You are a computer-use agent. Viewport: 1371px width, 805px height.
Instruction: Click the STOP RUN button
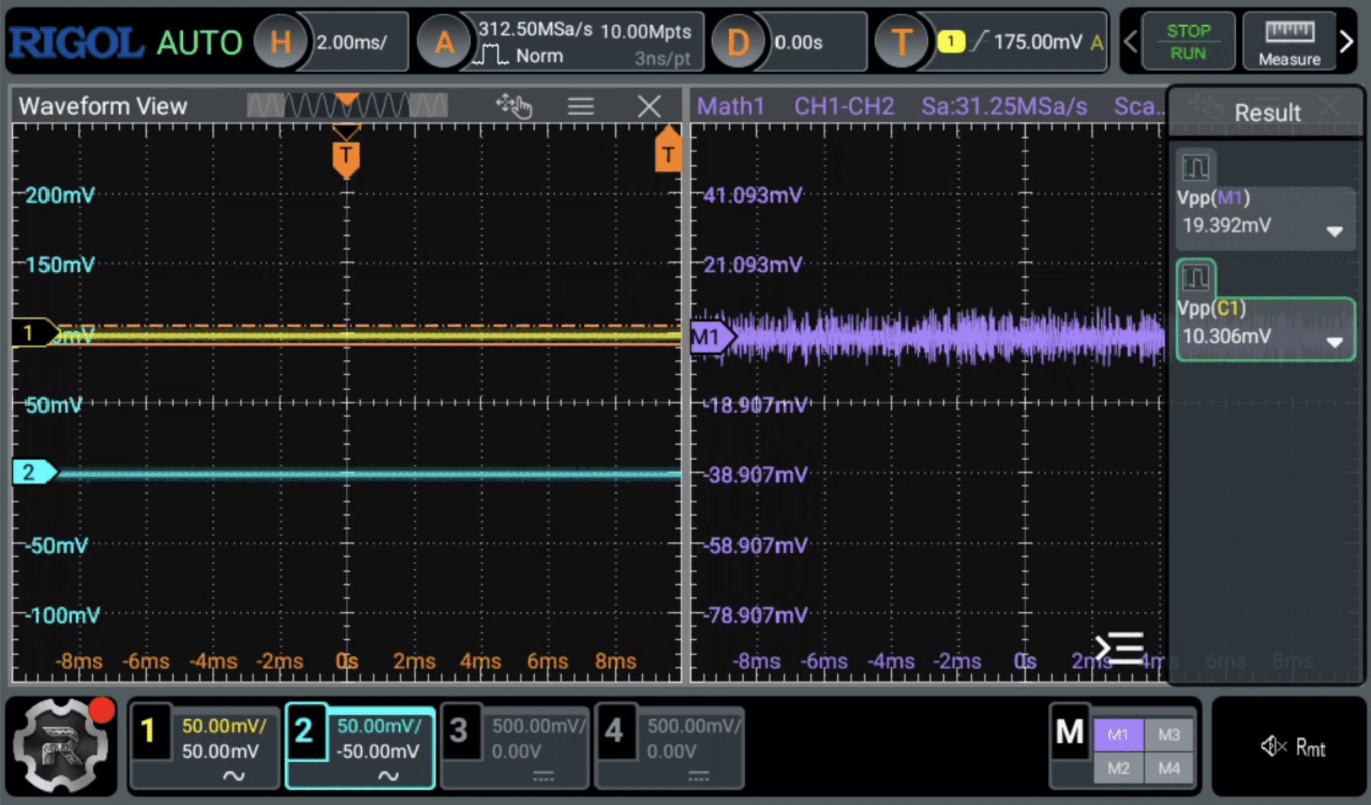point(1188,42)
